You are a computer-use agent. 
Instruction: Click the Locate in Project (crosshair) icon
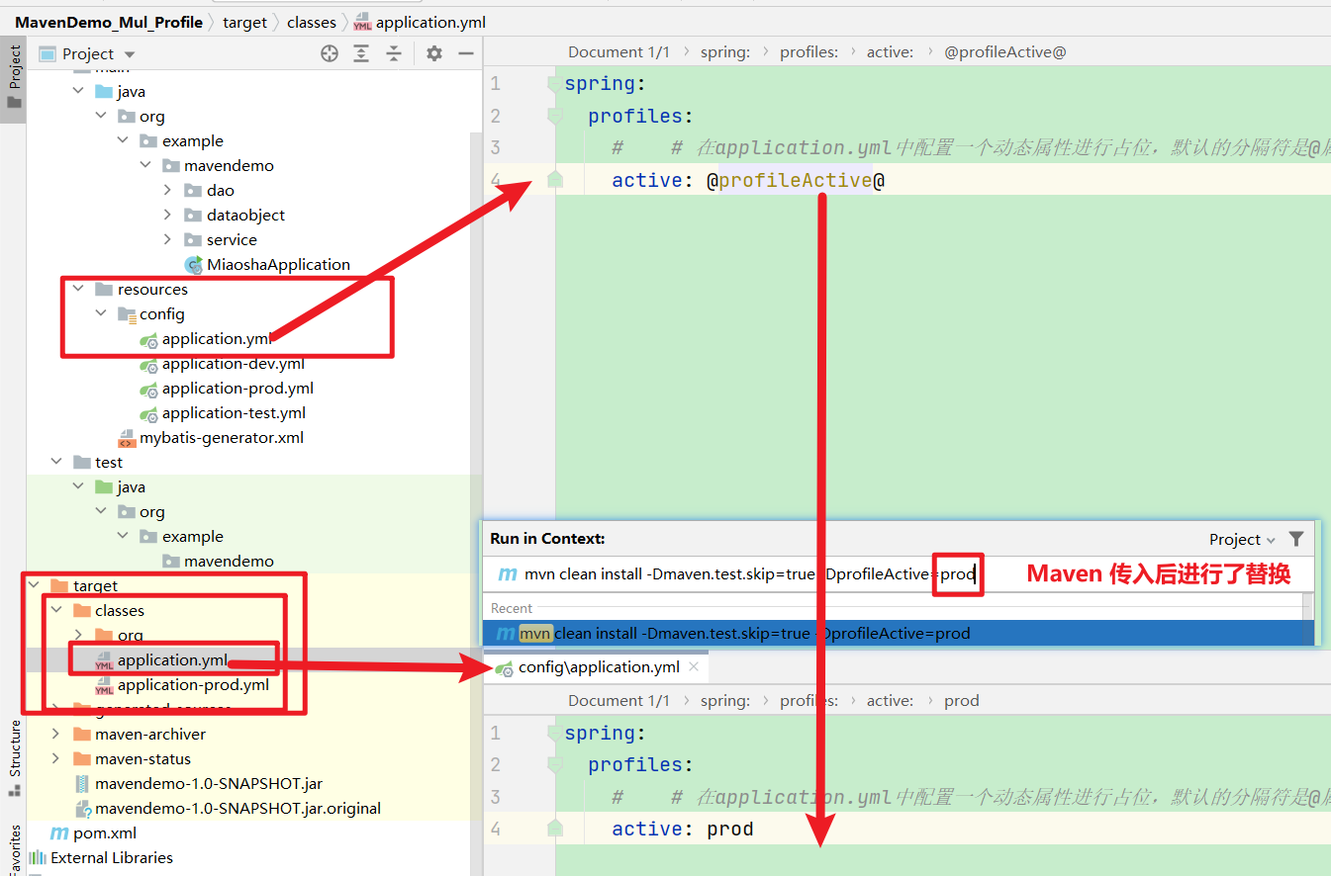pos(330,53)
